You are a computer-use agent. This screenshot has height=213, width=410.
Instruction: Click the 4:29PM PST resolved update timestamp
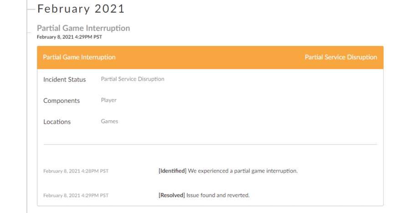[x=76, y=195]
